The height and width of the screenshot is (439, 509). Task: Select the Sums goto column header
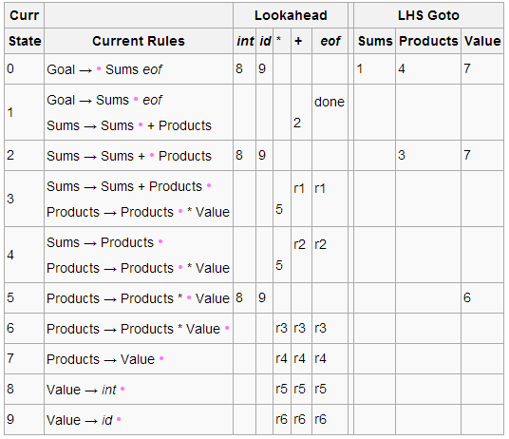coord(375,41)
